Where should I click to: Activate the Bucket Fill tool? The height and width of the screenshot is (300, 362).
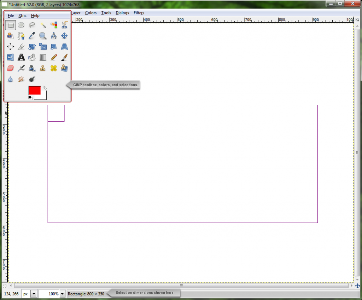[x=32, y=57]
